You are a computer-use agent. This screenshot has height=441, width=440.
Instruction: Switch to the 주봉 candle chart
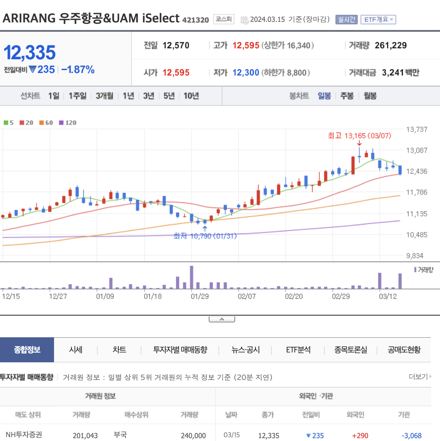347,96
